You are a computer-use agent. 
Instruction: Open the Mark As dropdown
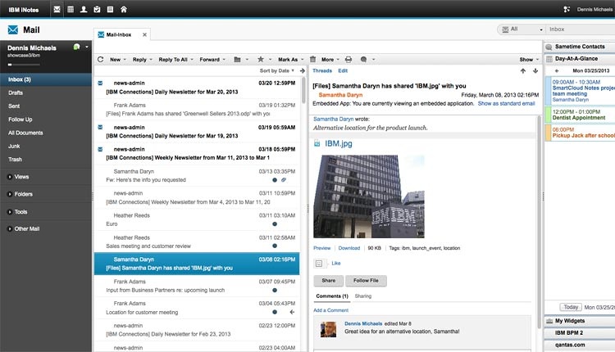coord(290,60)
